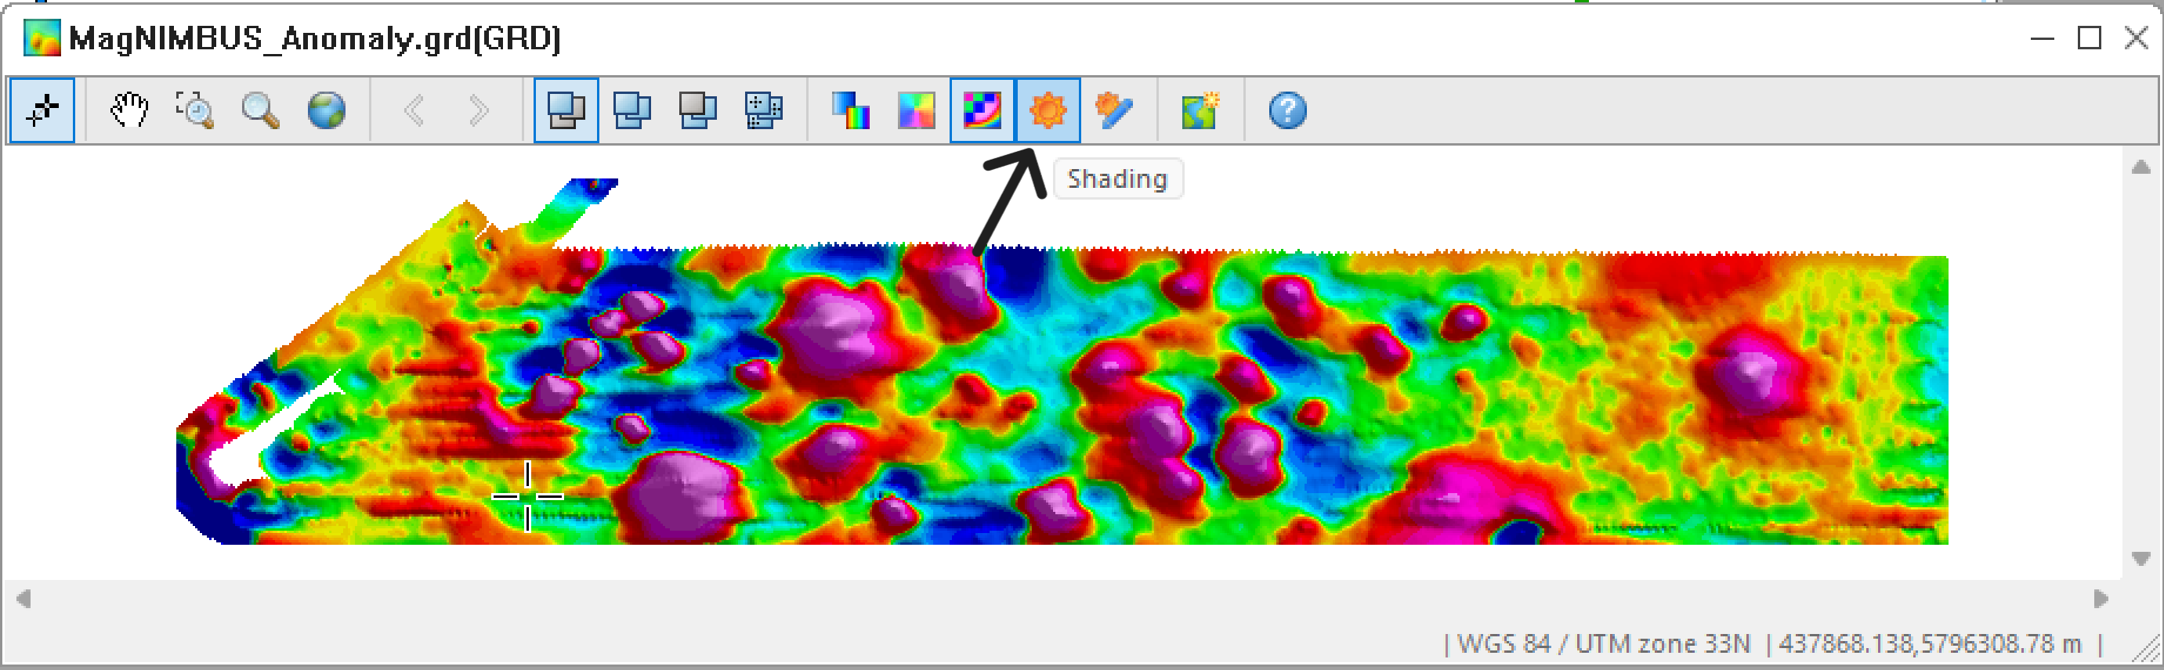Click the globe icon to view full extent
Screen dimensions: 2164x670
326,110
